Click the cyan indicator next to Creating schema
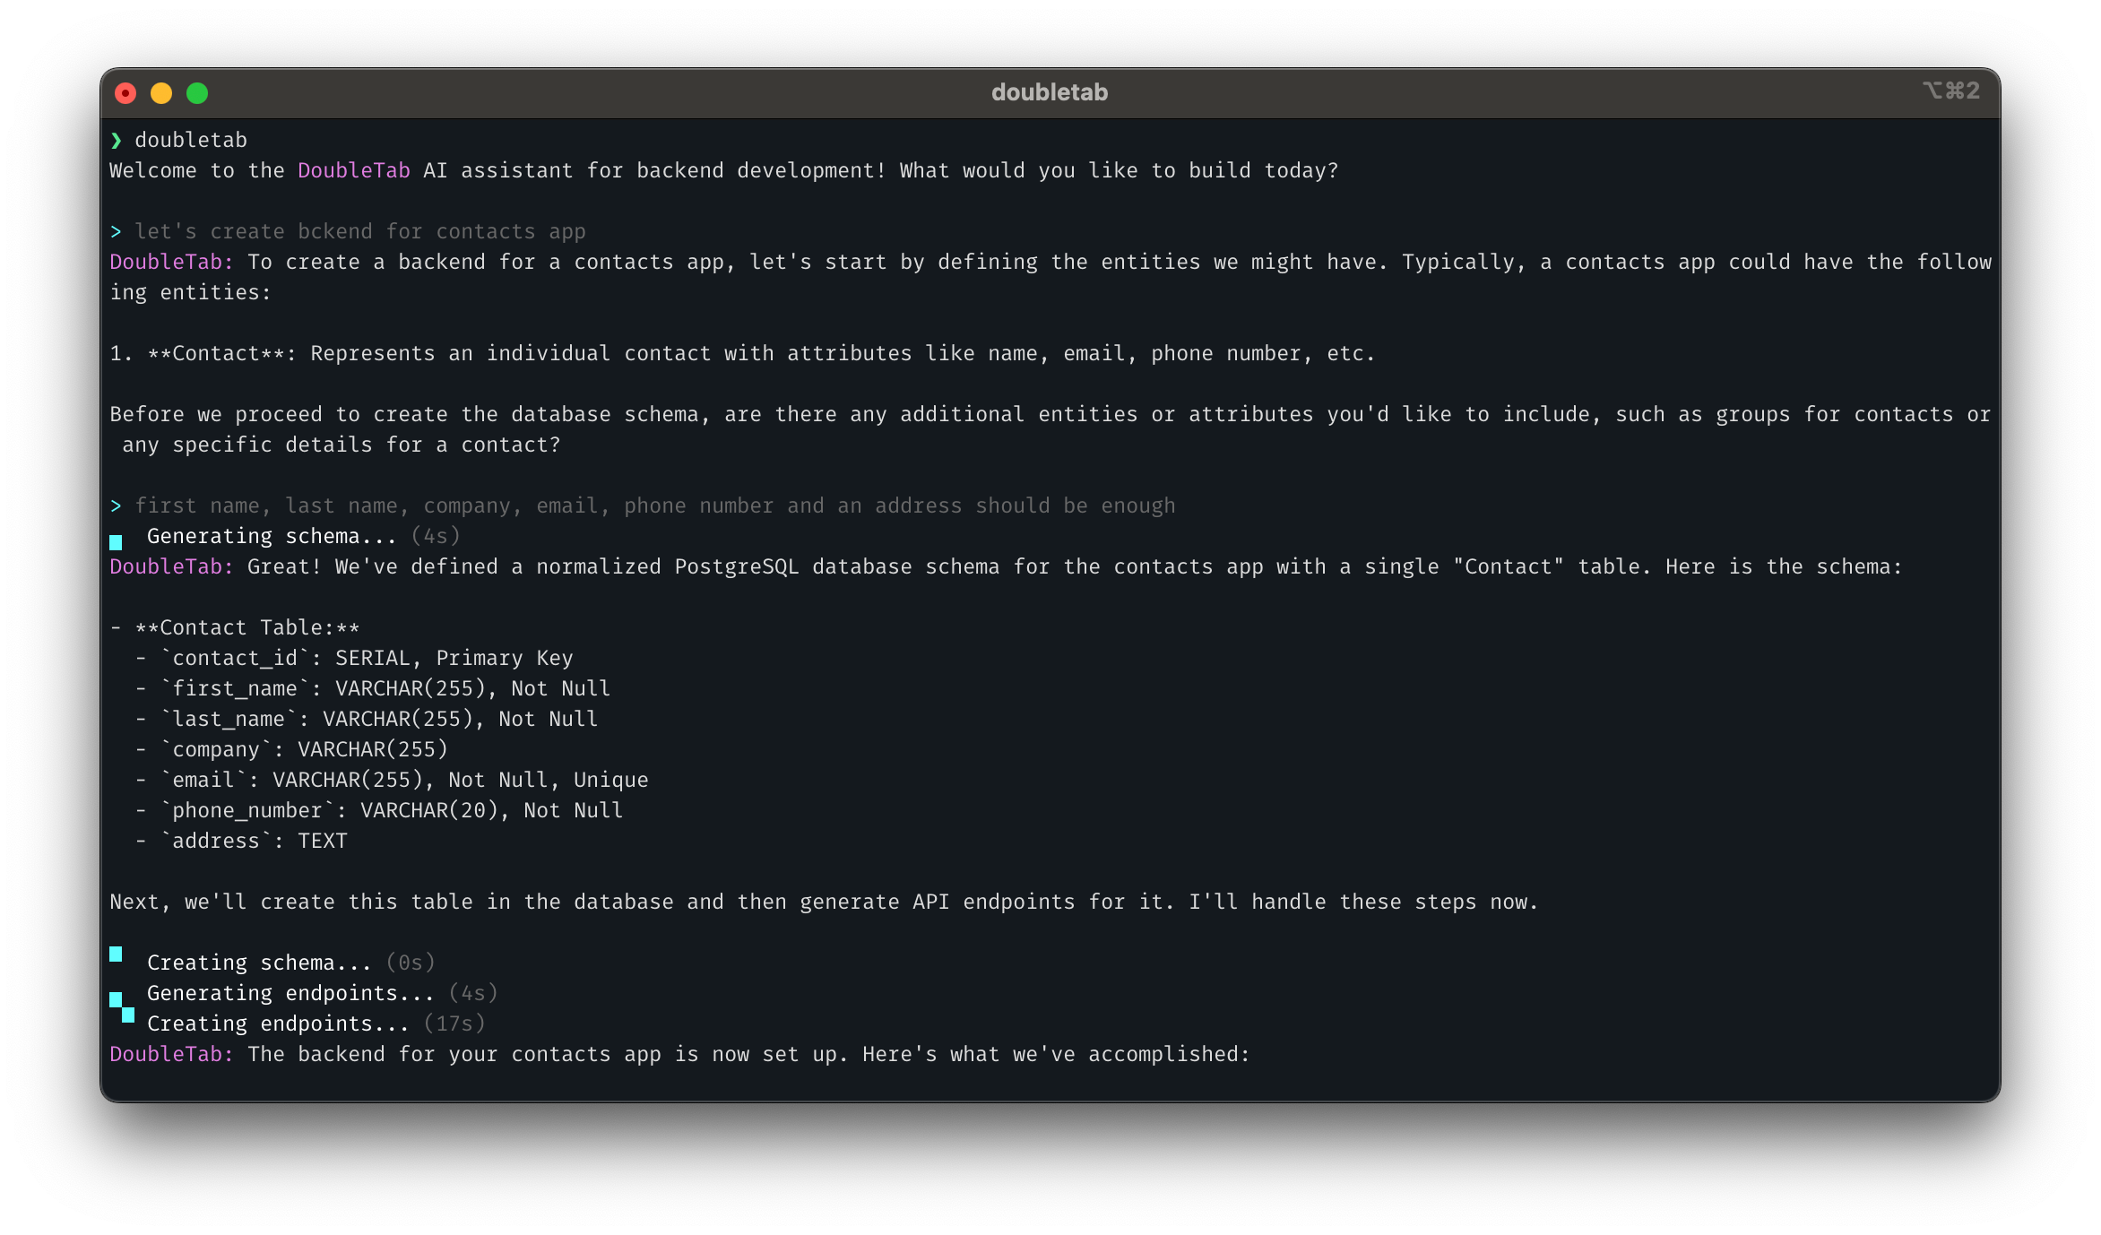 point(117,955)
